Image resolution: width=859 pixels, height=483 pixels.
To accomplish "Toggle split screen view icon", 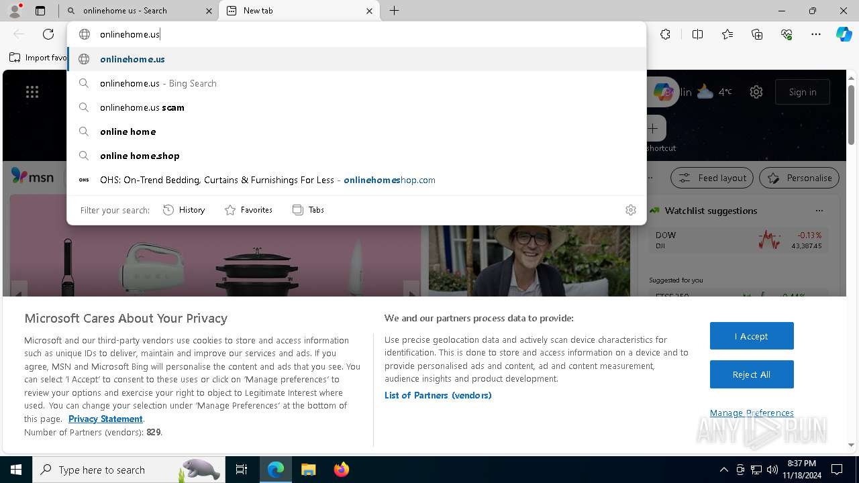I will click(x=697, y=34).
